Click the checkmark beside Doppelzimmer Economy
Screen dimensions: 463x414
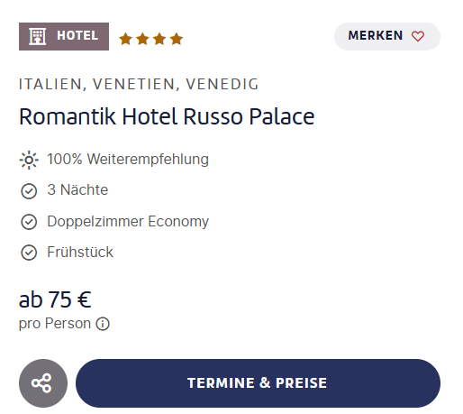[x=29, y=222]
